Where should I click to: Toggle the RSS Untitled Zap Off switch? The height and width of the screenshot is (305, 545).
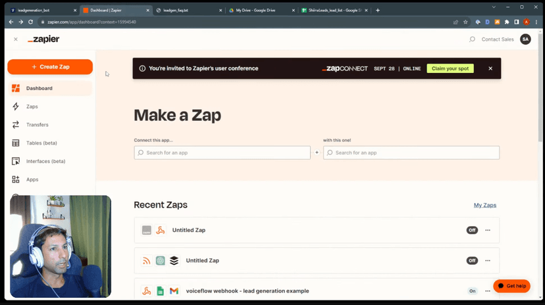[x=472, y=260]
